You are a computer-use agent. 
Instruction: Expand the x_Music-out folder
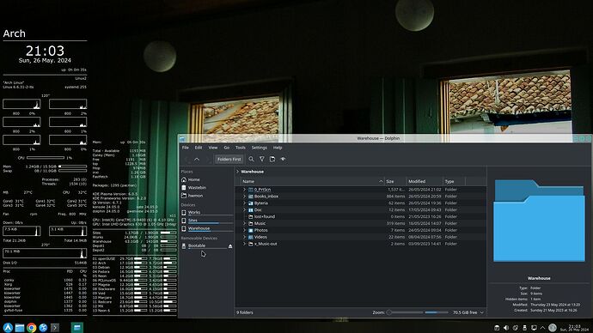pyautogui.click(x=244, y=244)
